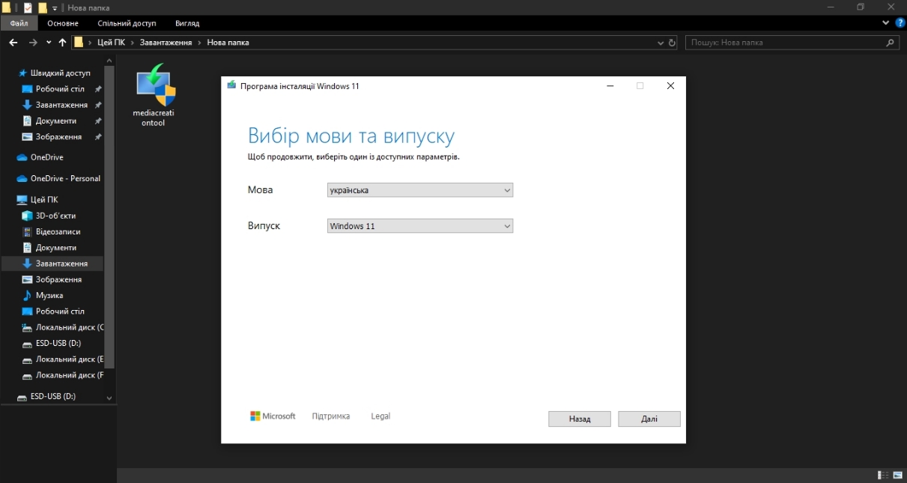The image size is (907, 483).
Task: Click the Назад button
Action: 580,419
